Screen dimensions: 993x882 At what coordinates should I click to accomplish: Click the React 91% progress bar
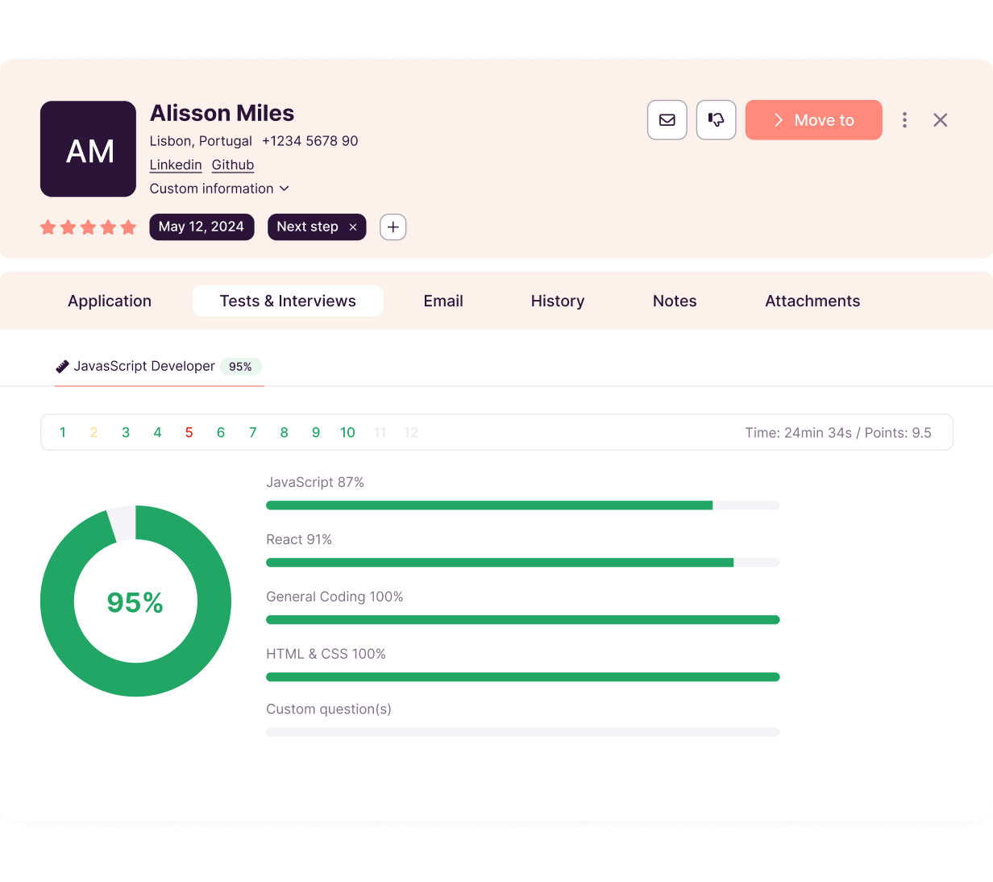[x=522, y=562]
